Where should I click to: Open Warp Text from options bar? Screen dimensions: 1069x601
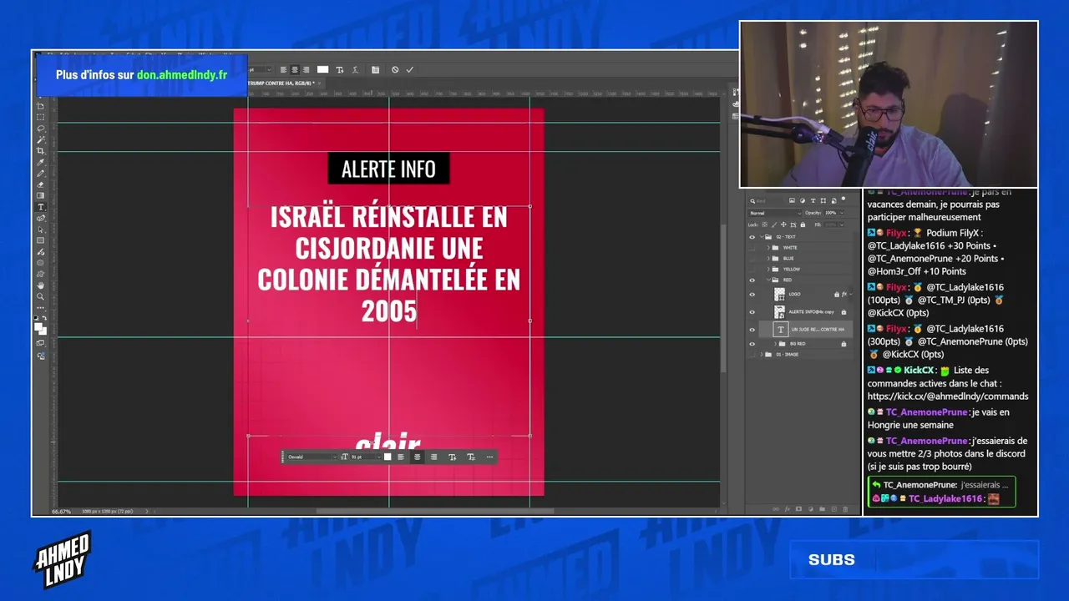point(356,70)
